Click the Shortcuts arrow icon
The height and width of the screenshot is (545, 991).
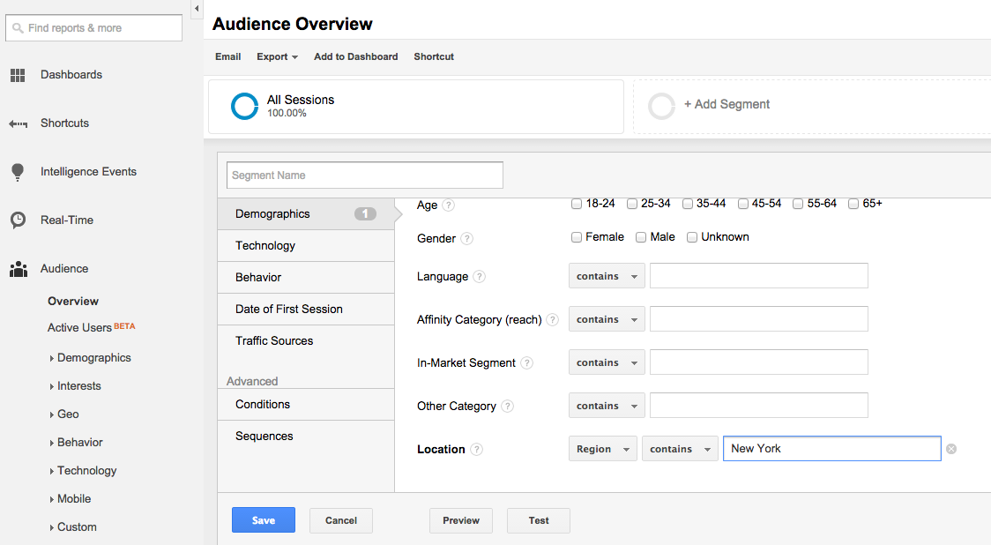[x=18, y=123]
